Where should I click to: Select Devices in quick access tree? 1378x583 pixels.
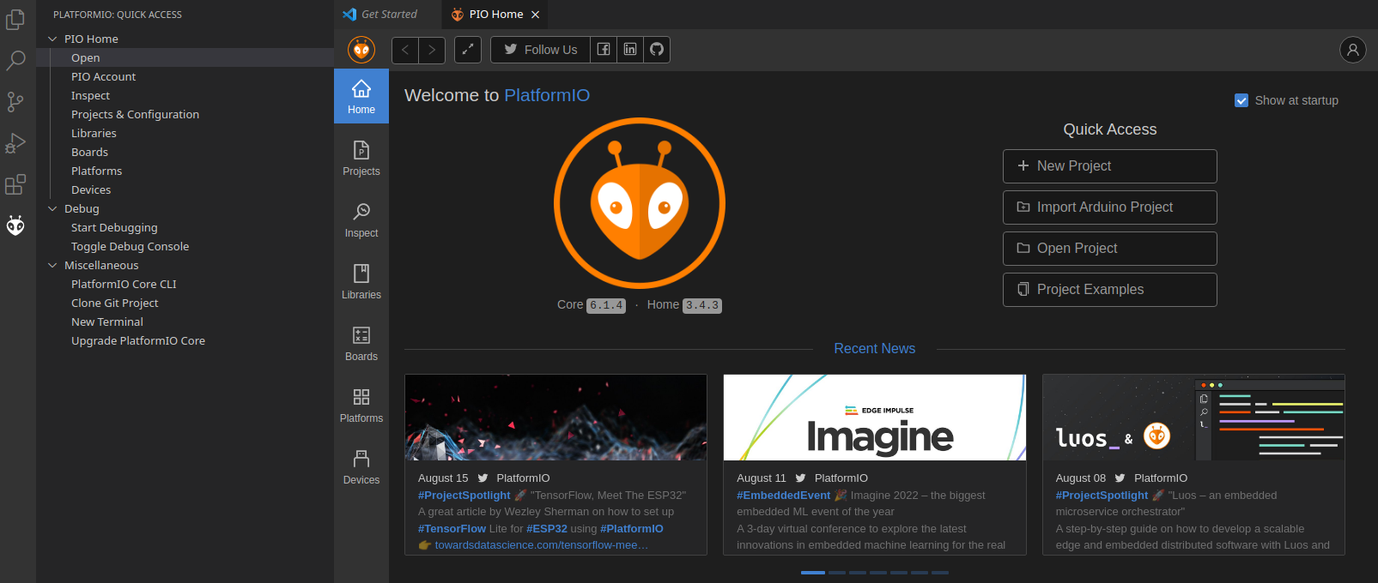coord(185,189)
